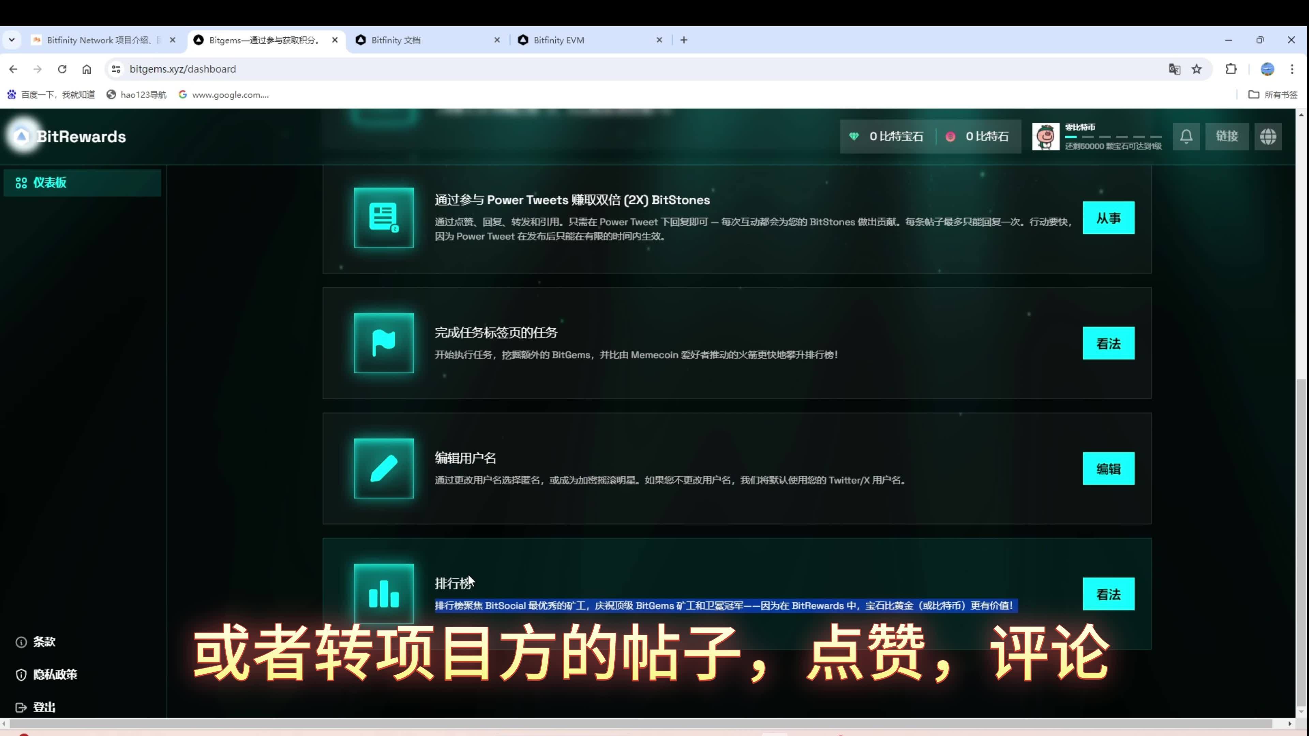Click the 完成任务标签页的任务 heading
1309x736 pixels.
pyautogui.click(x=496, y=332)
